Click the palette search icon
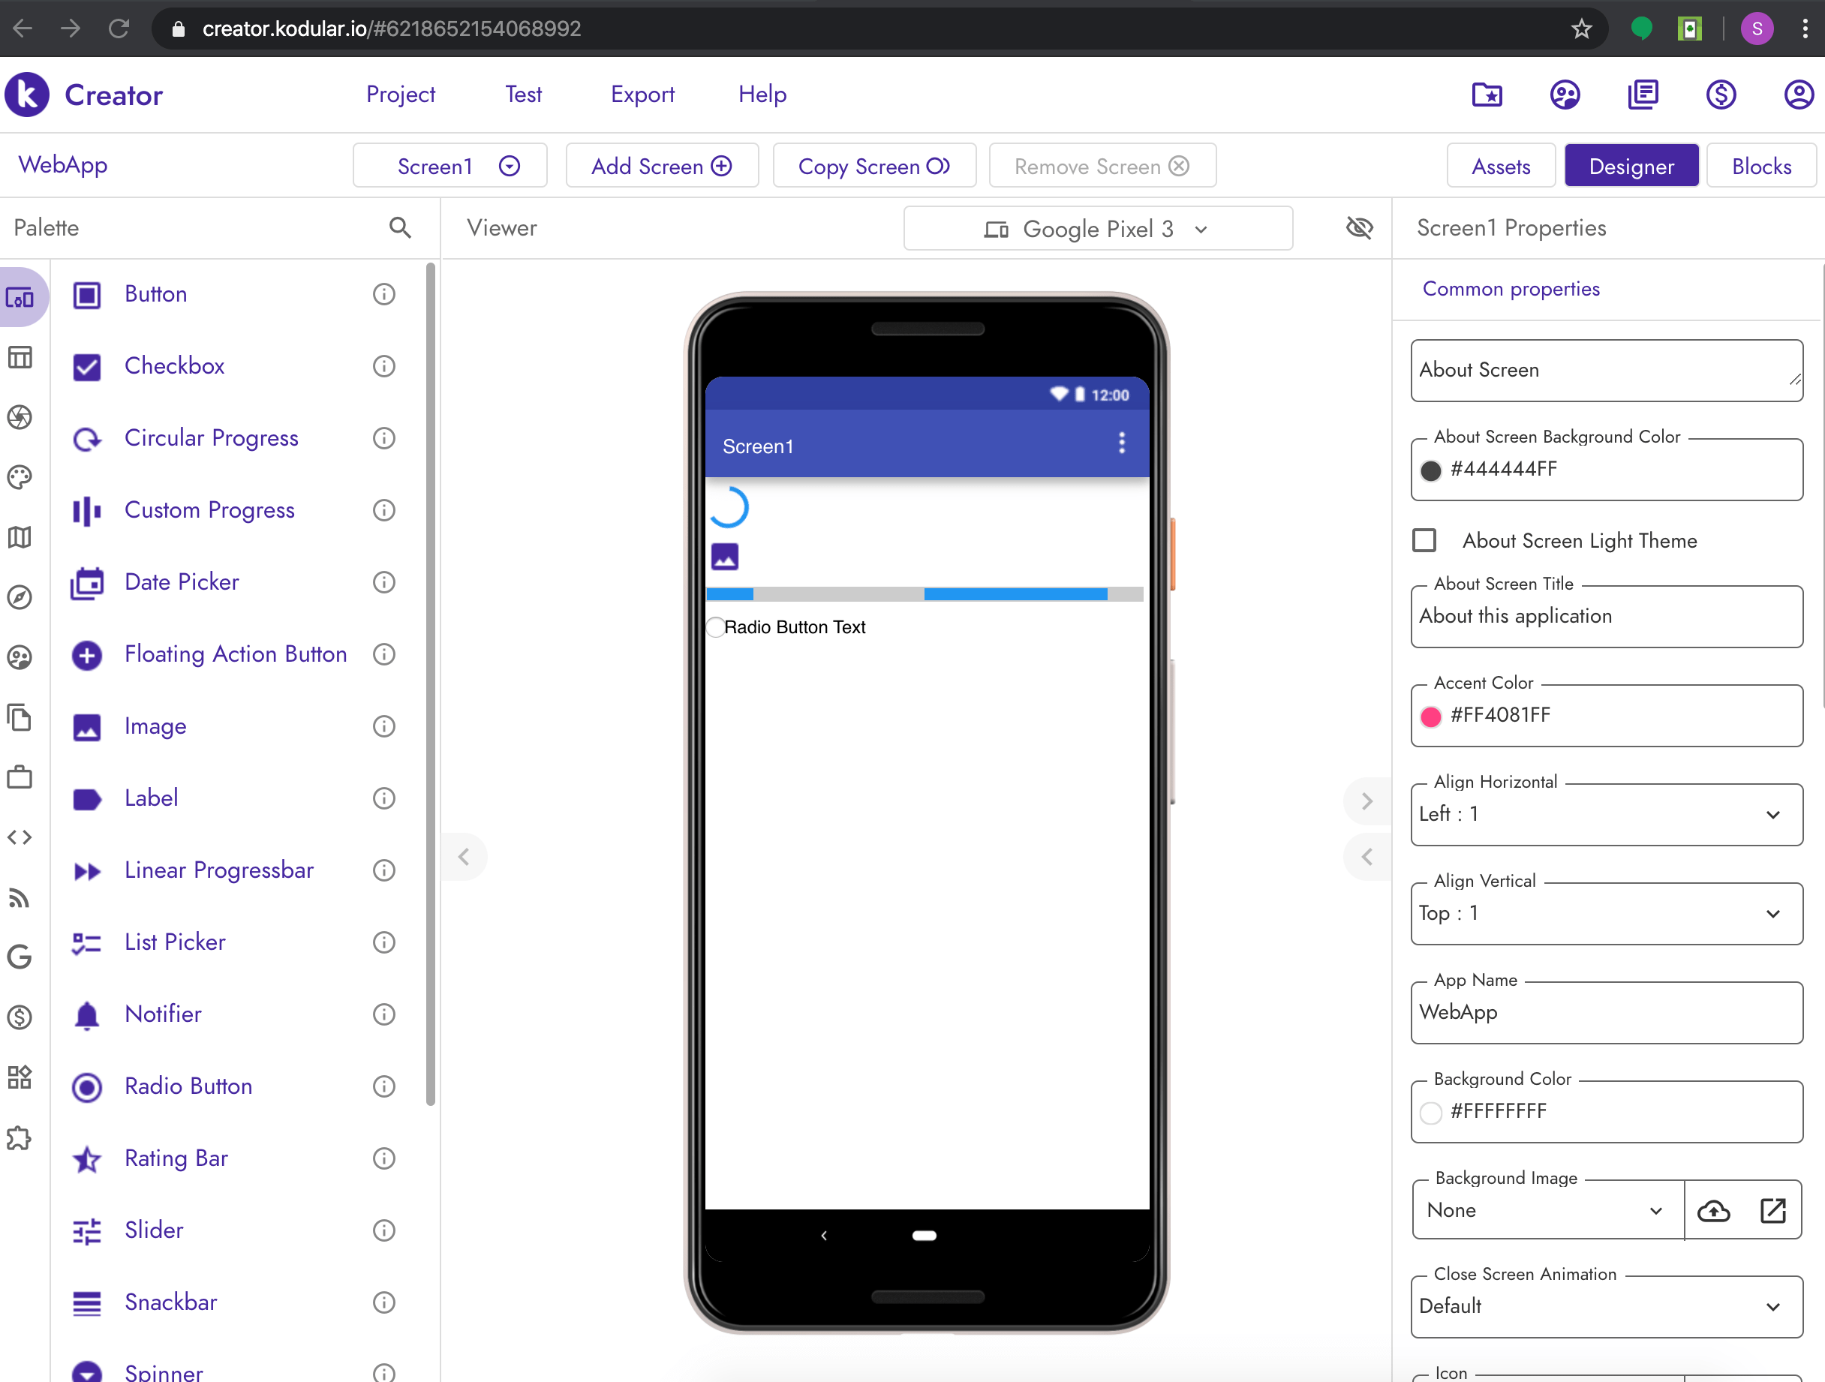This screenshot has height=1382, width=1825. coord(400,228)
